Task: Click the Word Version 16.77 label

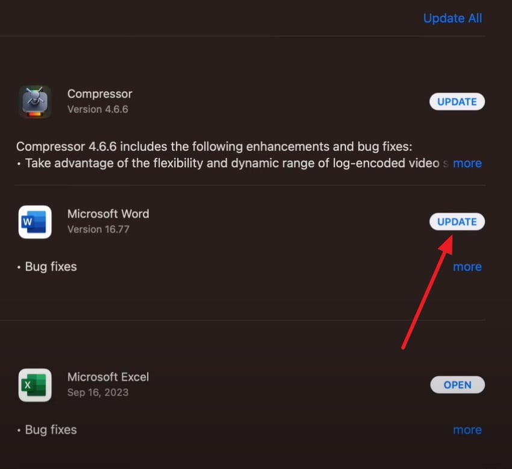Action: [98, 230]
